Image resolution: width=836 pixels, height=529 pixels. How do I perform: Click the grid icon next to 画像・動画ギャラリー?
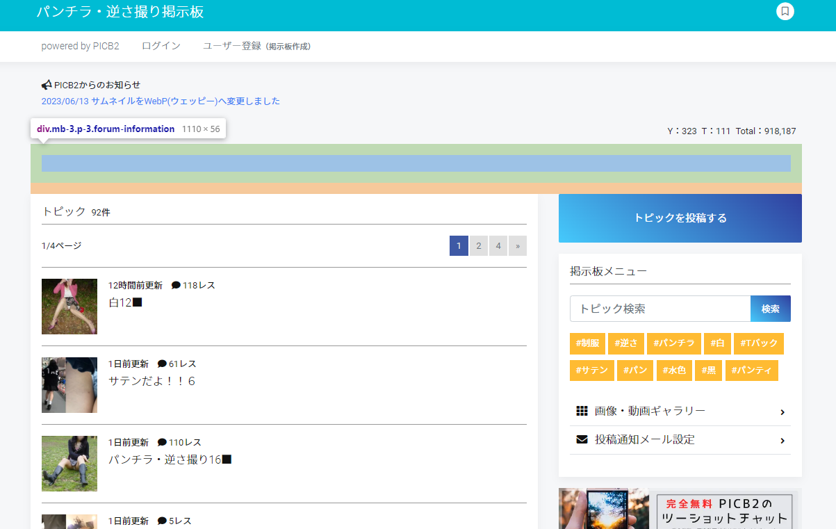582,411
